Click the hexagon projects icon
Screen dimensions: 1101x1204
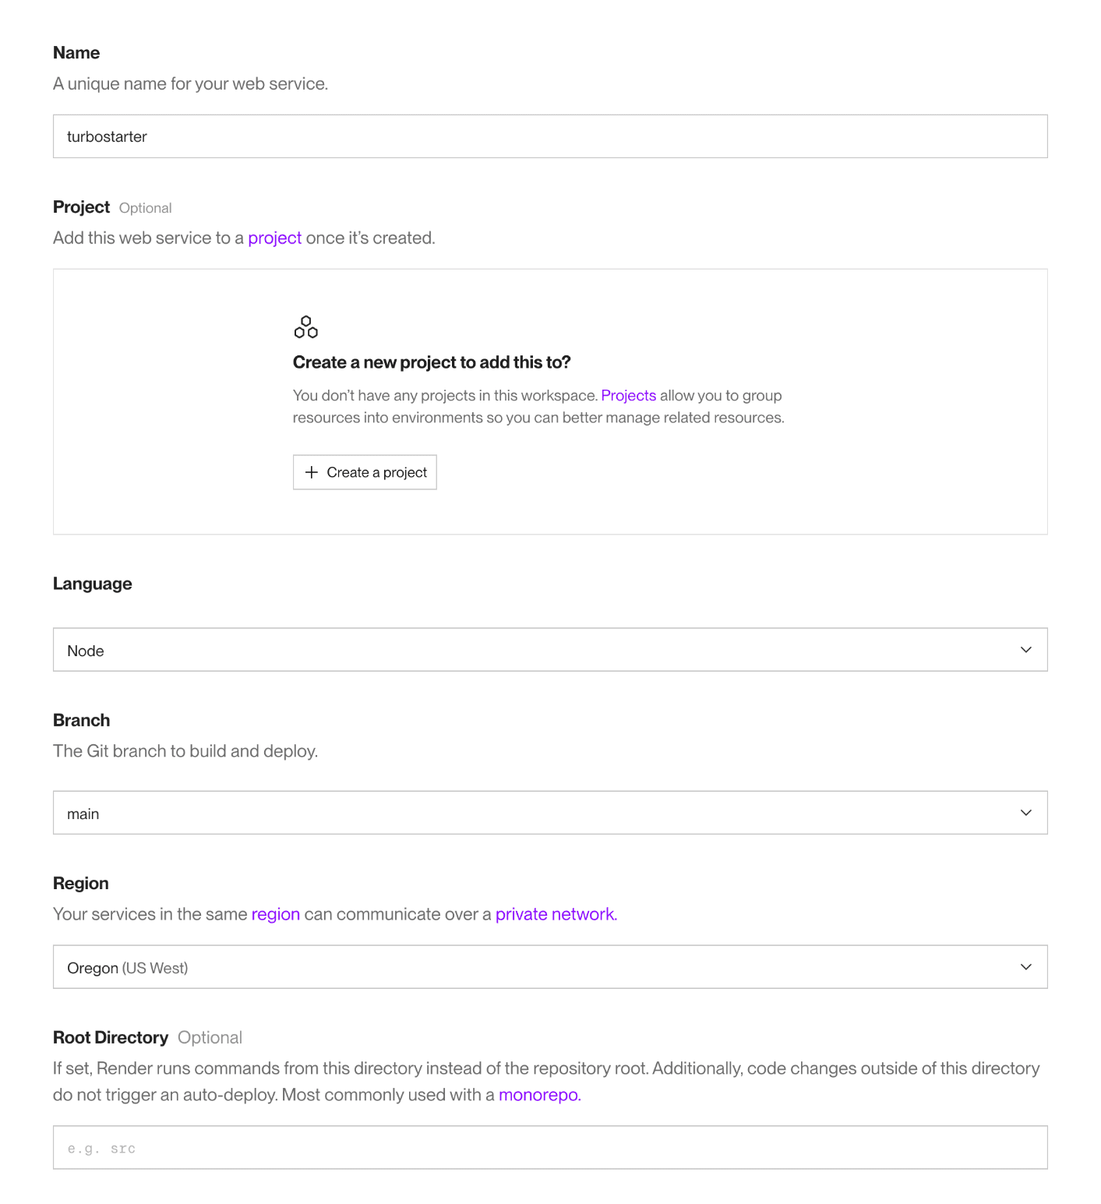point(306,327)
